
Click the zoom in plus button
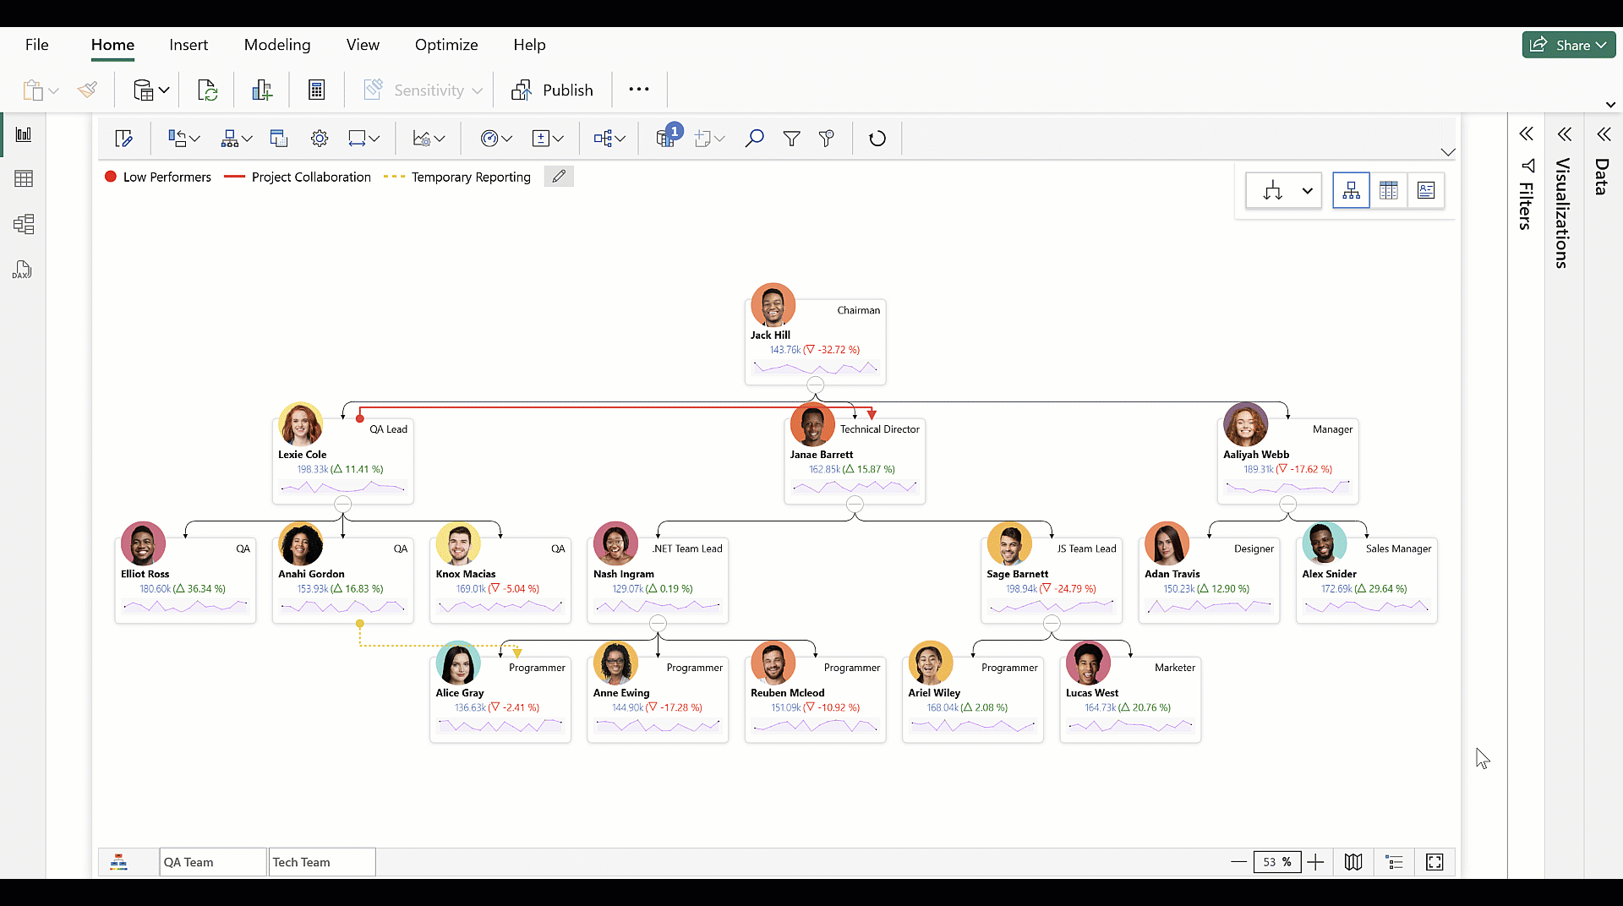(1315, 862)
